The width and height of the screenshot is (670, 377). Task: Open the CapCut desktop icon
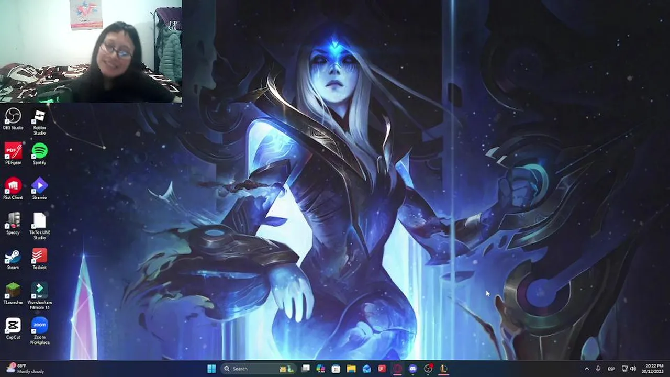(13, 329)
